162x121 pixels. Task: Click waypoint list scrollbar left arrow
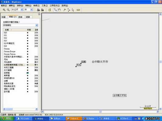pos(4,109)
